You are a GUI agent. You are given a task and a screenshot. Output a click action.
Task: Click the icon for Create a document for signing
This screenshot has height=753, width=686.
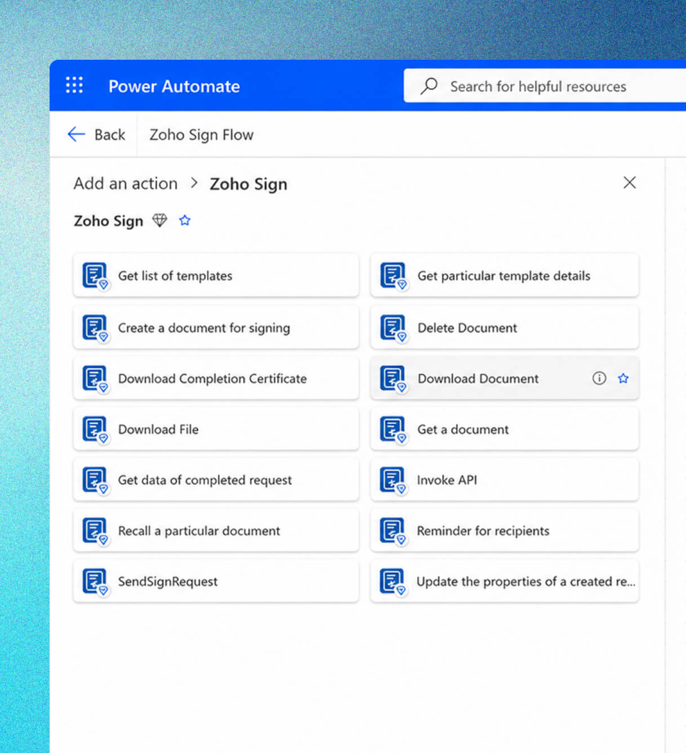tap(95, 328)
